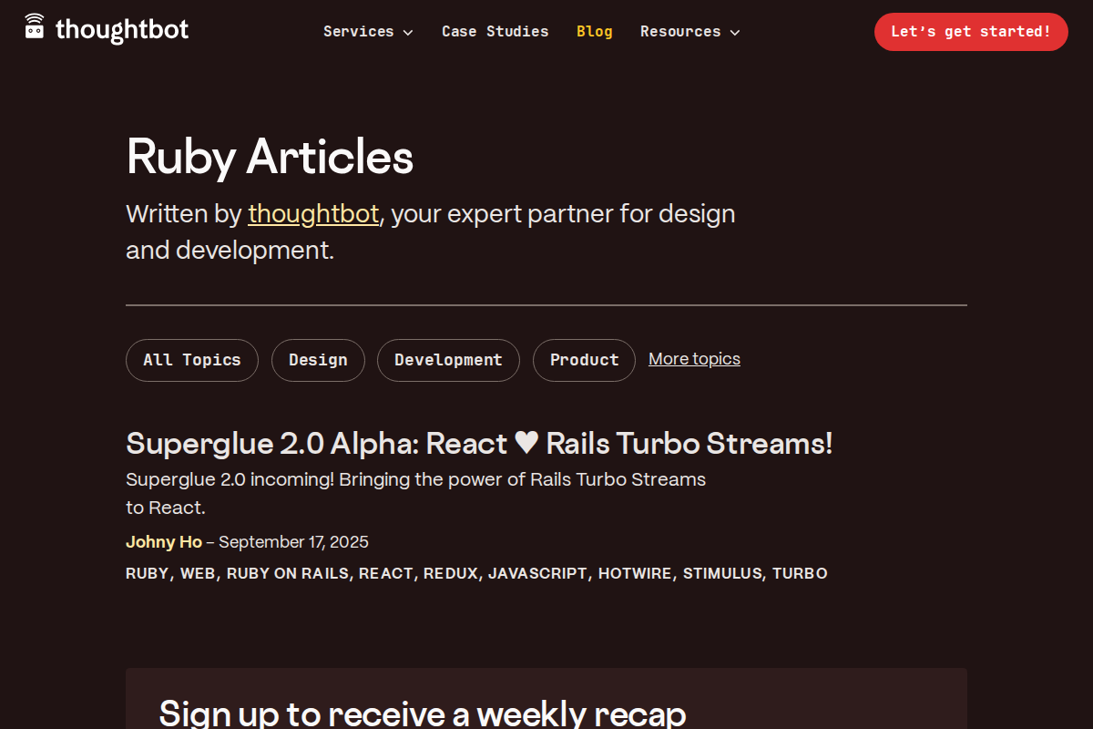
Task: Open the HOTWIRE tag page
Action: [635, 573]
